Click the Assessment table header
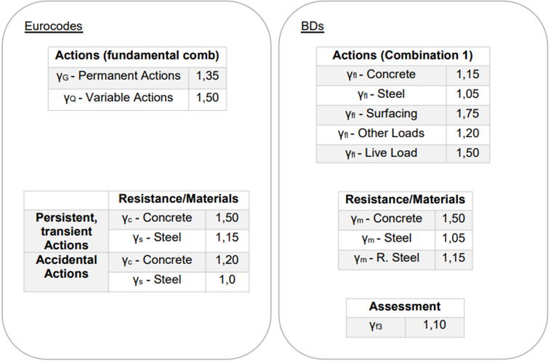 404,307
